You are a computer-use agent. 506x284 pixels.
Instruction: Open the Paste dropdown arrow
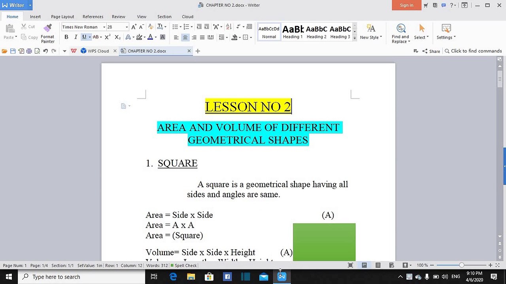click(16, 37)
